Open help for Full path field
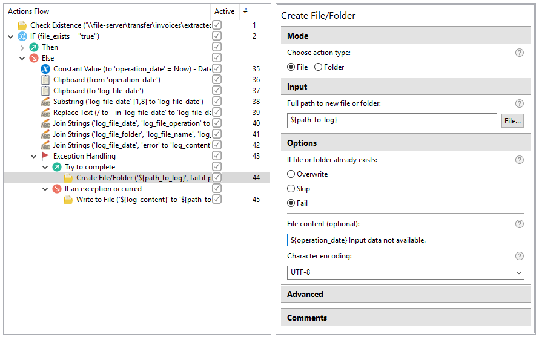This screenshot has width=539, height=337. pyautogui.click(x=520, y=103)
